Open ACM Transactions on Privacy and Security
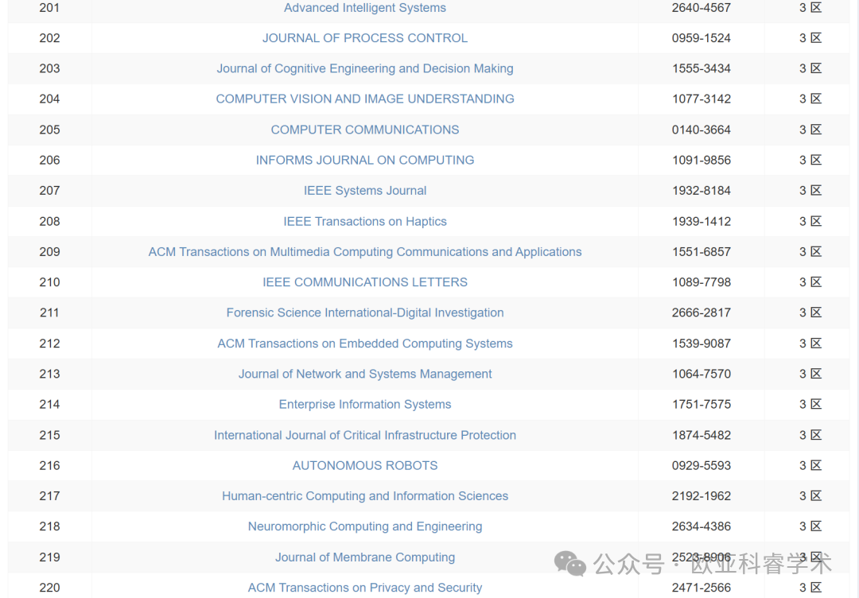The width and height of the screenshot is (859, 598). click(x=365, y=588)
